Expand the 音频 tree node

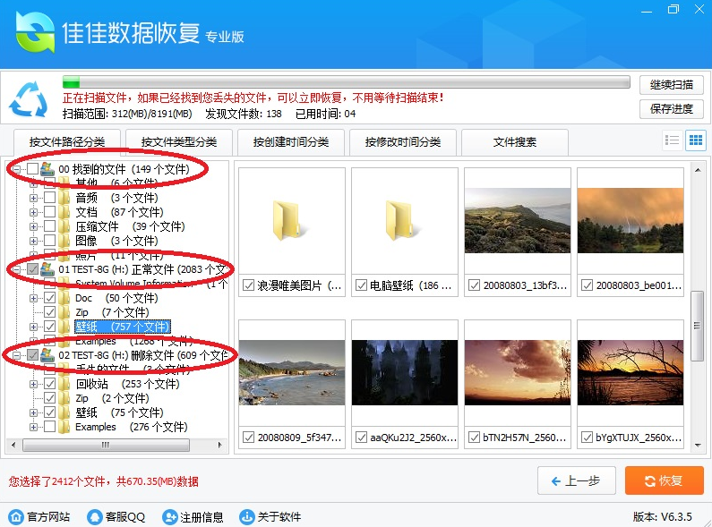pos(33,198)
